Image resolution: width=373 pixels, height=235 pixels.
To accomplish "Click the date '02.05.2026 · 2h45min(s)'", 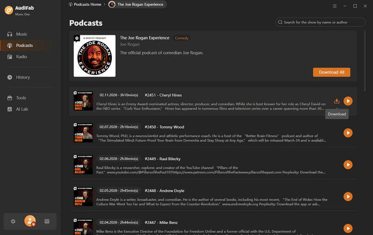I will (x=119, y=190).
